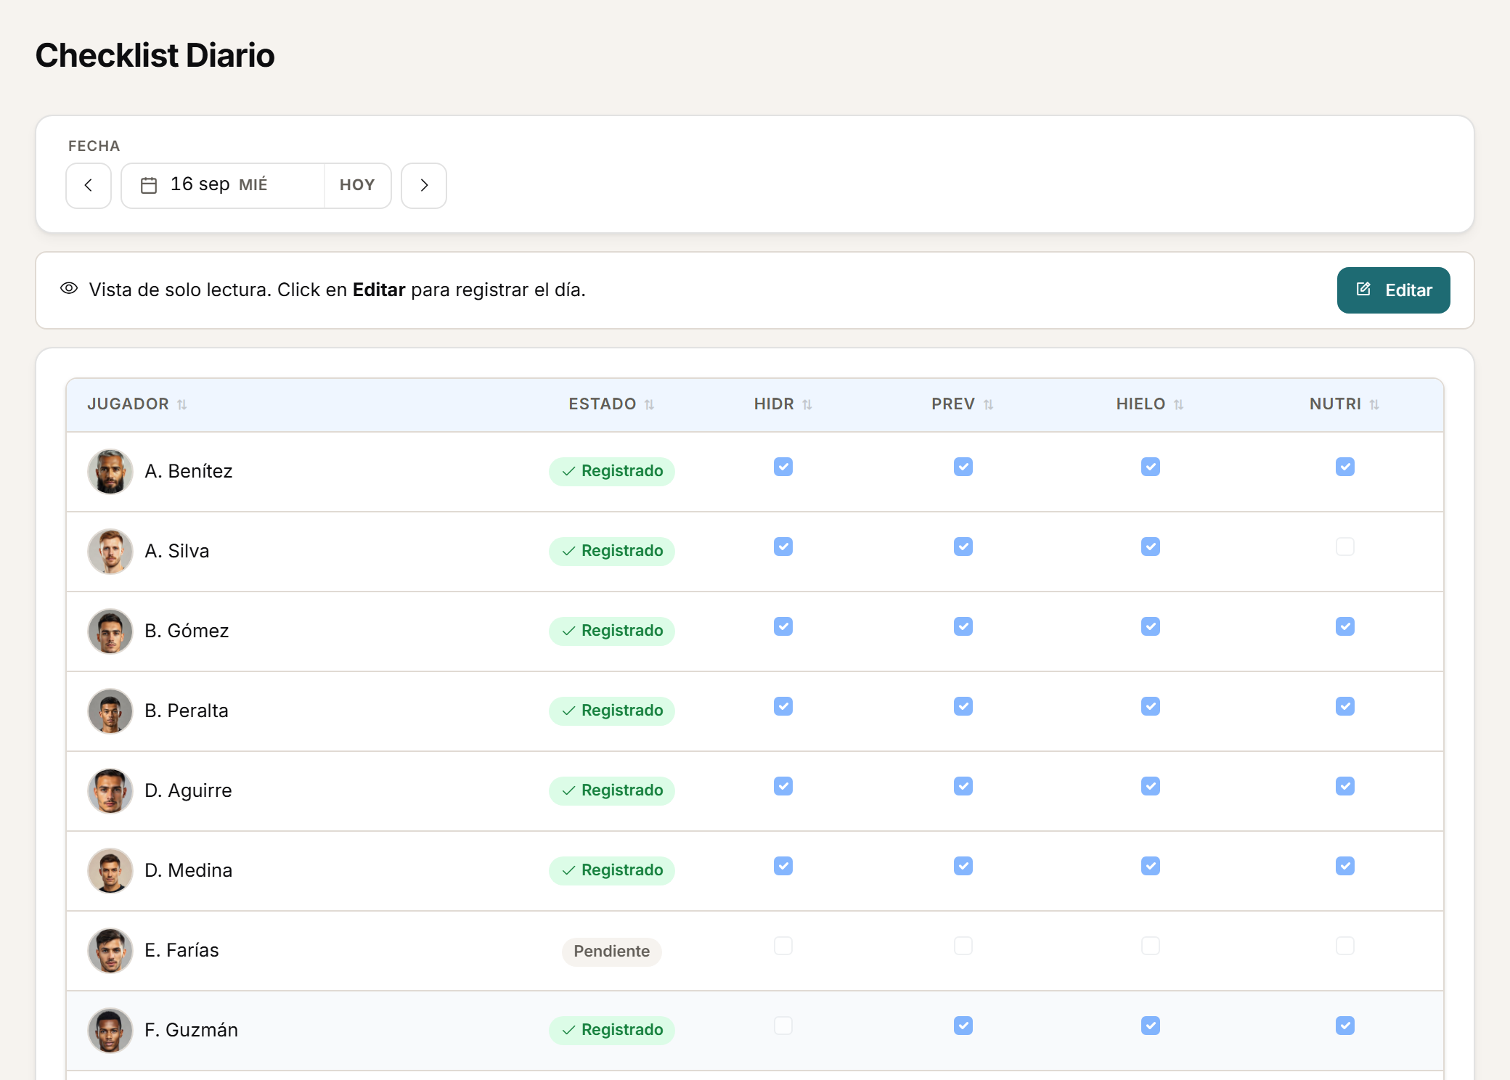Viewport: 1510px width, 1080px height.
Task: Click the NUTRI column header
Action: (x=1336, y=404)
